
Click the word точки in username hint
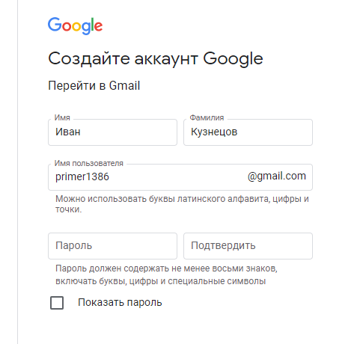(x=69, y=209)
